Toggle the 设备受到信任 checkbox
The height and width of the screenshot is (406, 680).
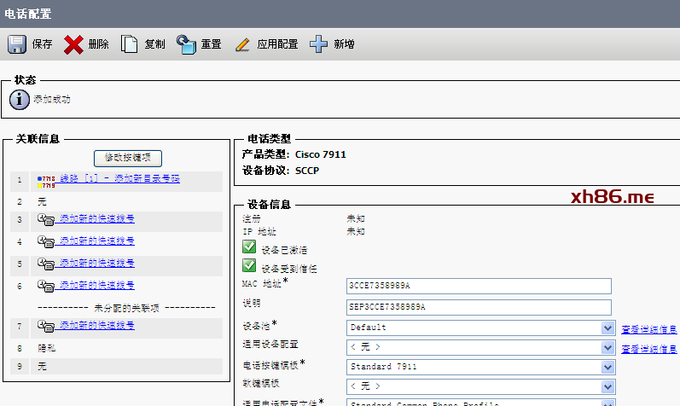tap(249, 266)
